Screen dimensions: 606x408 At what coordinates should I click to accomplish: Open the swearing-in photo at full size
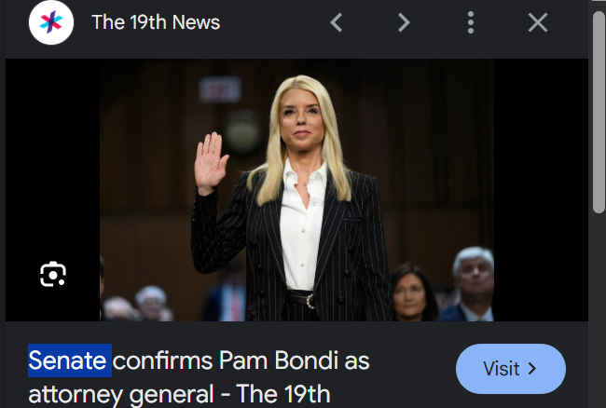(x=296, y=190)
